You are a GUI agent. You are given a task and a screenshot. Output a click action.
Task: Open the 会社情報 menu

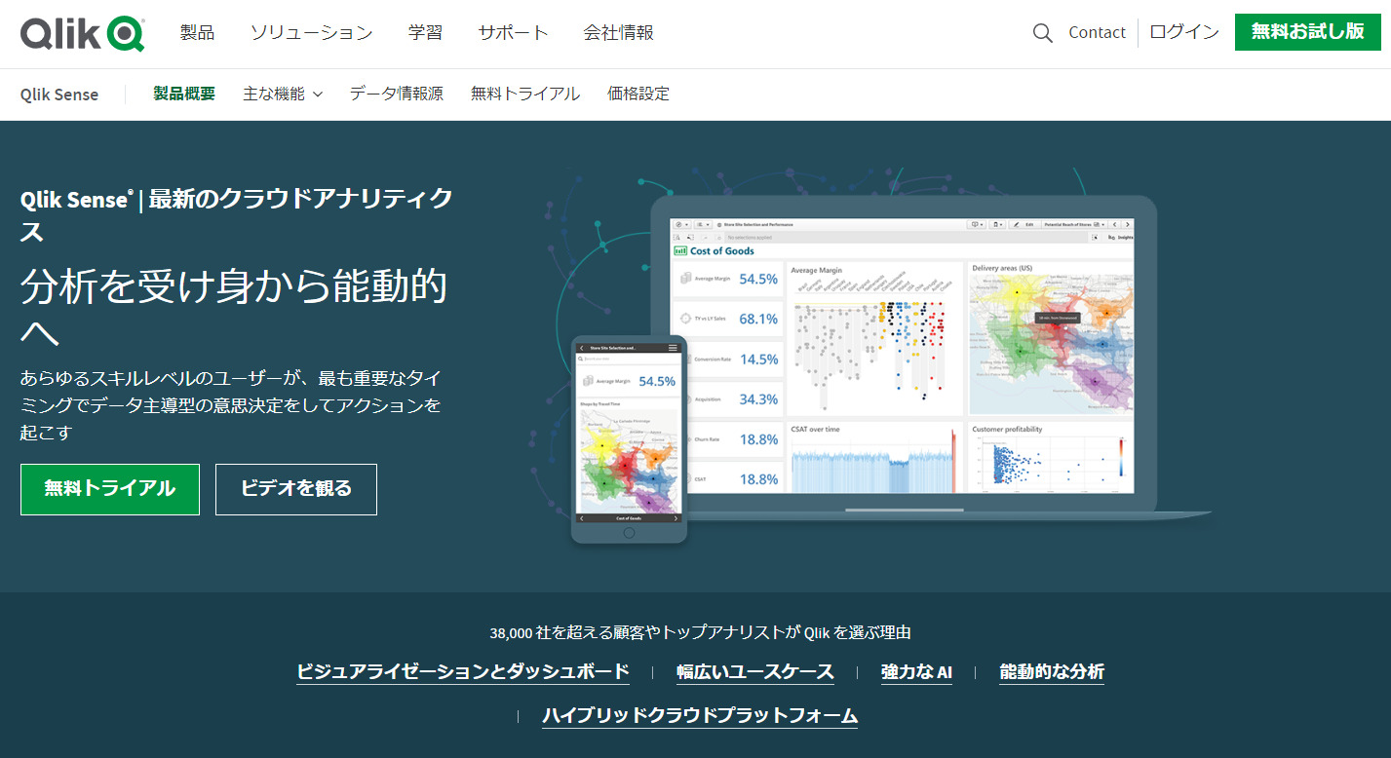click(618, 32)
